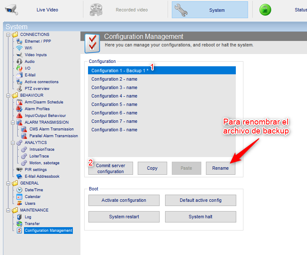The image size is (307, 255).
Task: Click the green padlock Status icon
Action: pos(265,10)
